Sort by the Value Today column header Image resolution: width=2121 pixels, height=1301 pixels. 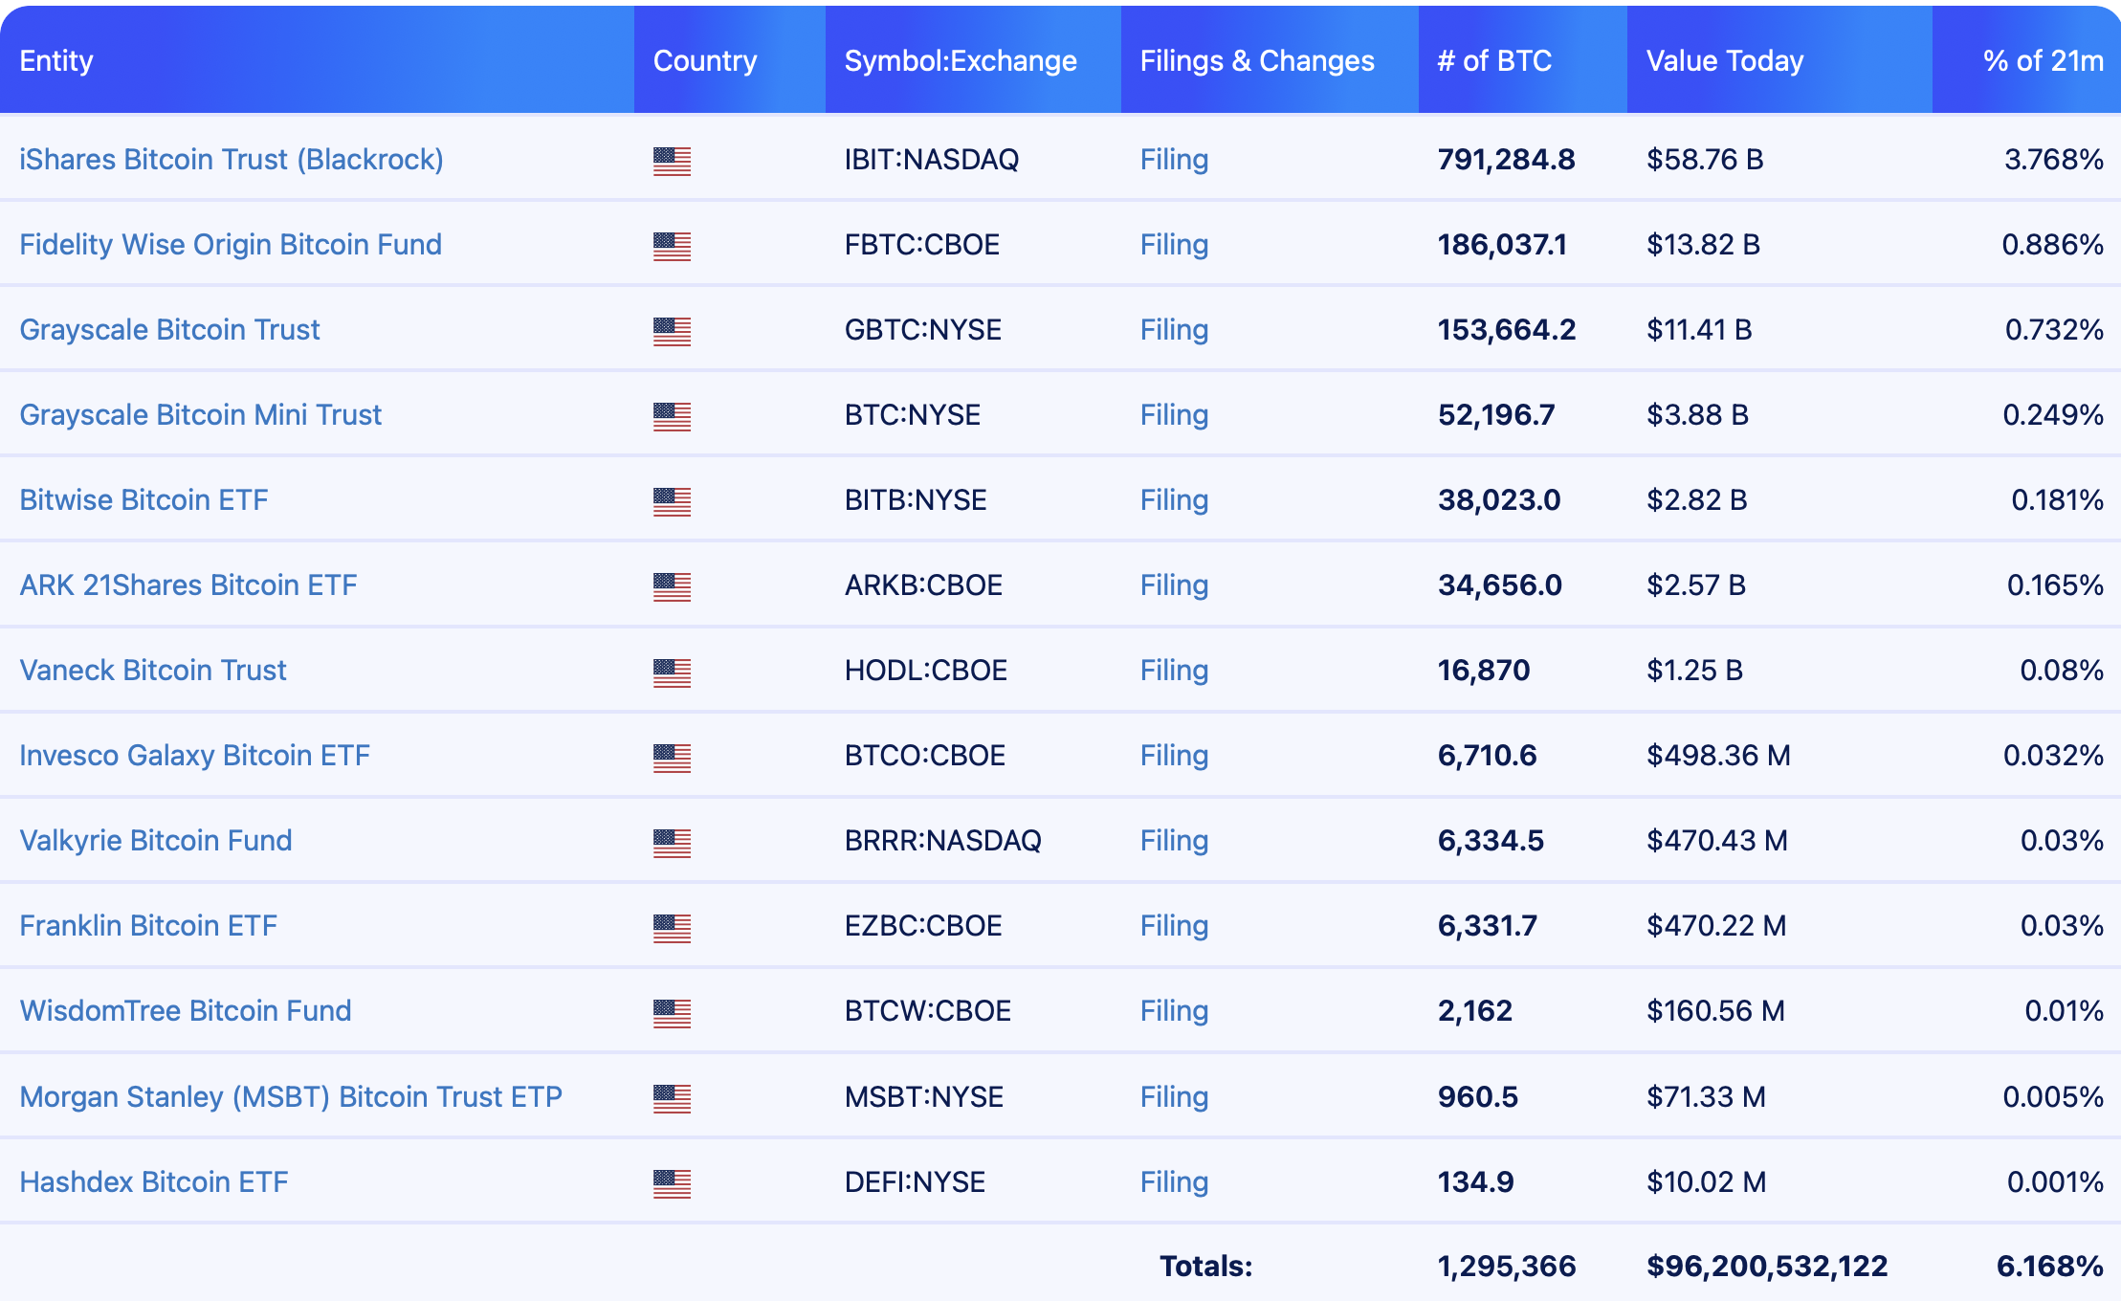click(1725, 60)
